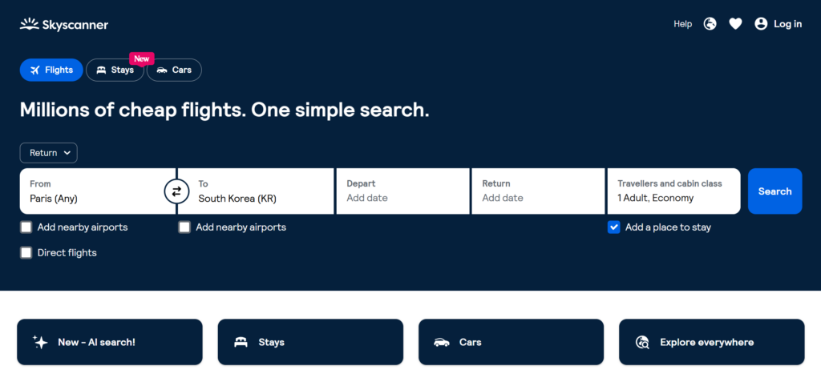Open the Help link
Screen dimensions: 821x382
683,24
